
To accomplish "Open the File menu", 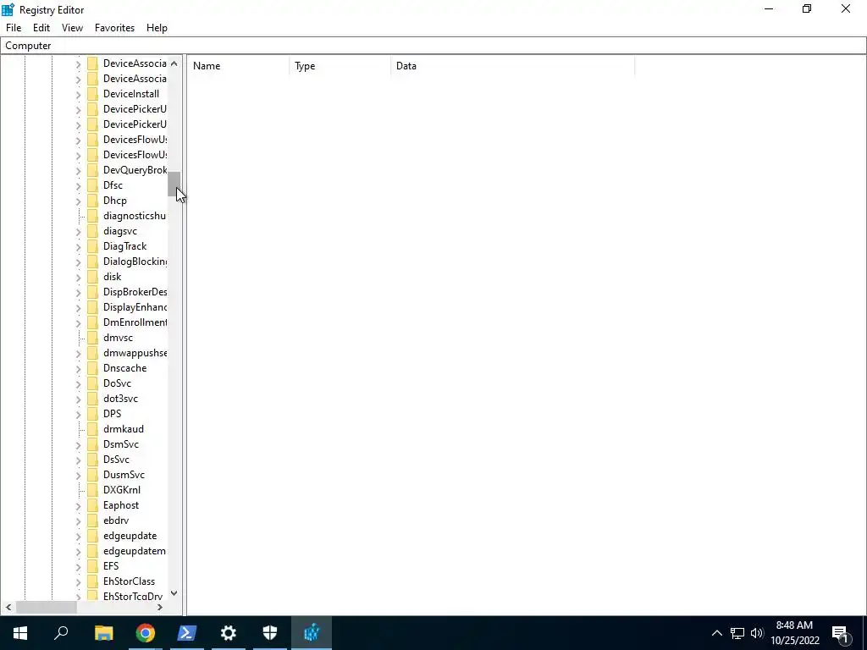I will (x=14, y=28).
